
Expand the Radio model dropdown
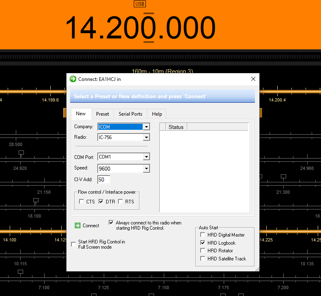point(146,137)
